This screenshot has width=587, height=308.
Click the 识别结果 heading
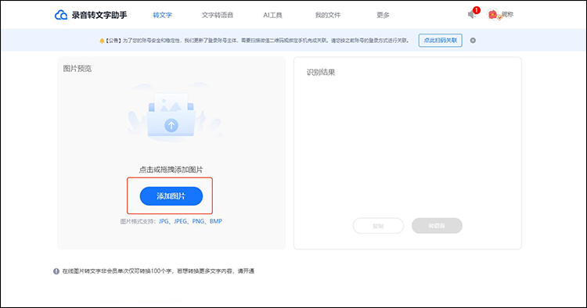[321, 73]
